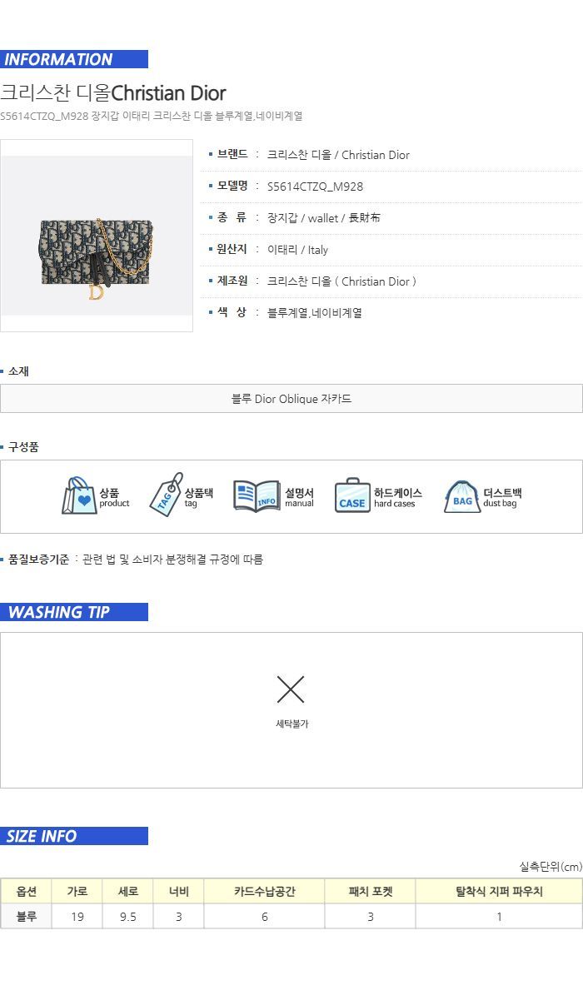Image resolution: width=583 pixels, height=1000 pixels.
Task: Click the 크리스찬 디올 / Christian Dior brand value
Action: point(338,155)
